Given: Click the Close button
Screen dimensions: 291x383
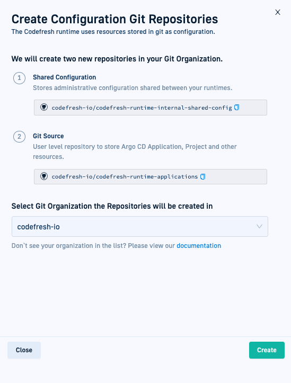Looking at the screenshot, I should 24,350.
